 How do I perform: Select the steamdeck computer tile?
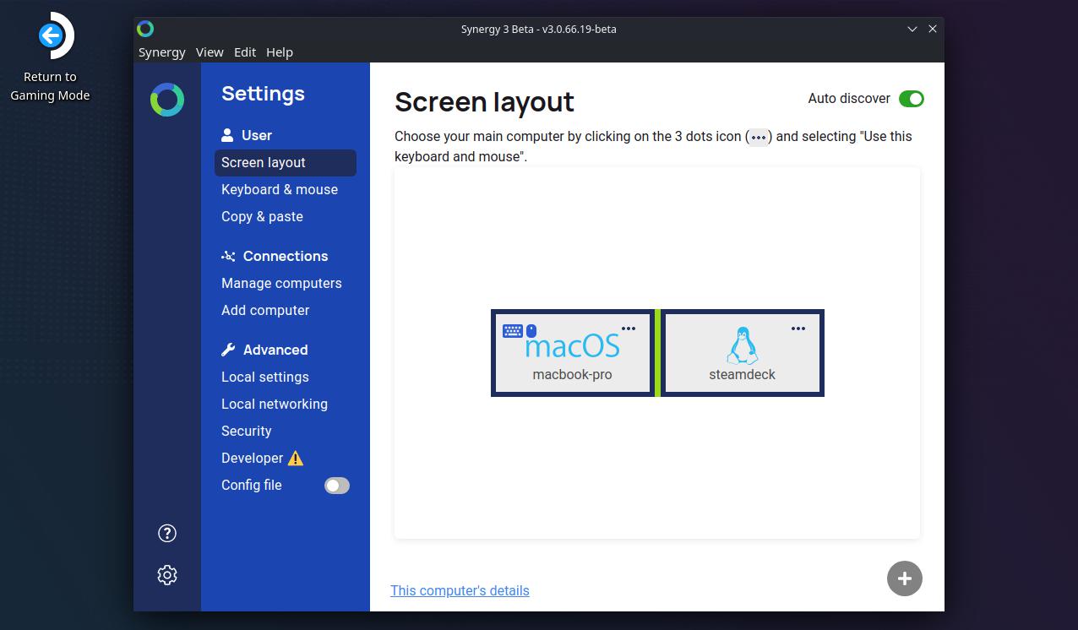pos(742,353)
